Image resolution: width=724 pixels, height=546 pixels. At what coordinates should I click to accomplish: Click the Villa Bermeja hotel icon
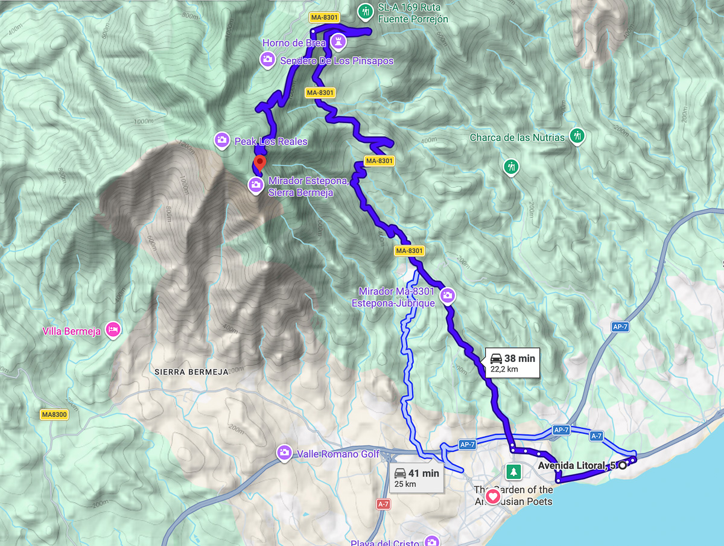point(113,330)
